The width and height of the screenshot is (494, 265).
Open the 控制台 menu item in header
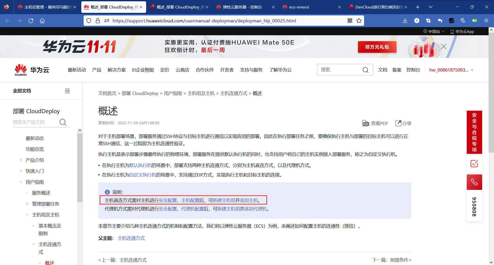(413, 70)
